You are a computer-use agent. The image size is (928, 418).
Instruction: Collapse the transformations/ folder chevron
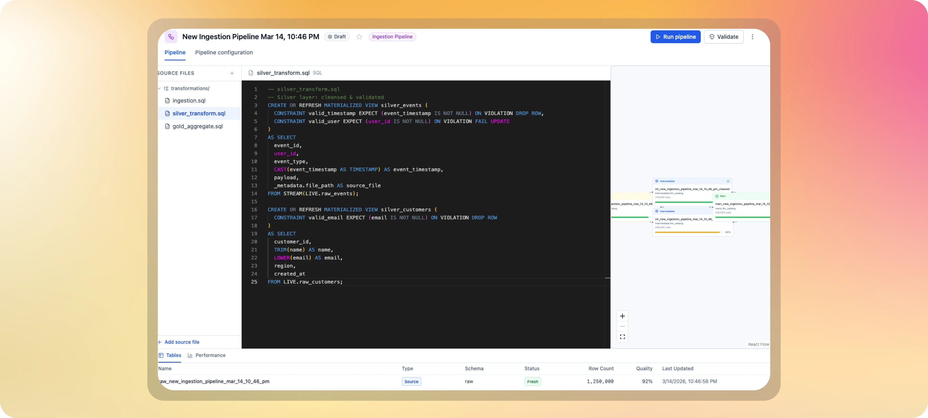coord(160,89)
